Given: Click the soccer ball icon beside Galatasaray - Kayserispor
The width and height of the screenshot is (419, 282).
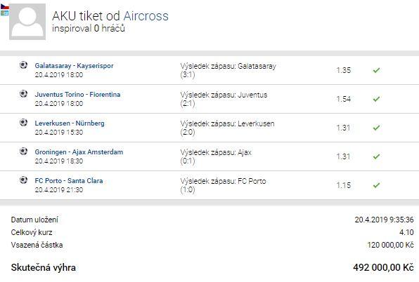Looking at the screenshot, I should [23, 65].
